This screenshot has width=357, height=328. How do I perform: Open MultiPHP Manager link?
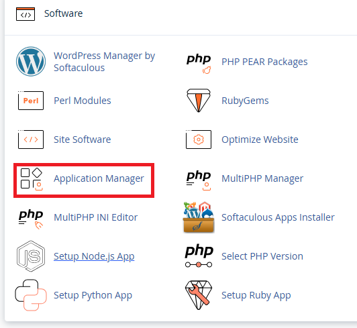click(x=262, y=178)
